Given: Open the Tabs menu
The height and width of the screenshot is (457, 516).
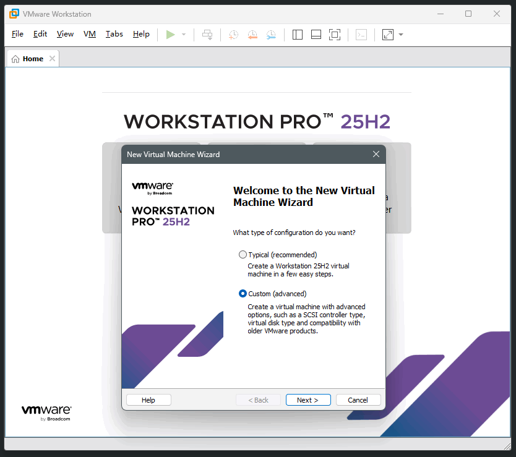Looking at the screenshot, I should [x=114, y=34].
